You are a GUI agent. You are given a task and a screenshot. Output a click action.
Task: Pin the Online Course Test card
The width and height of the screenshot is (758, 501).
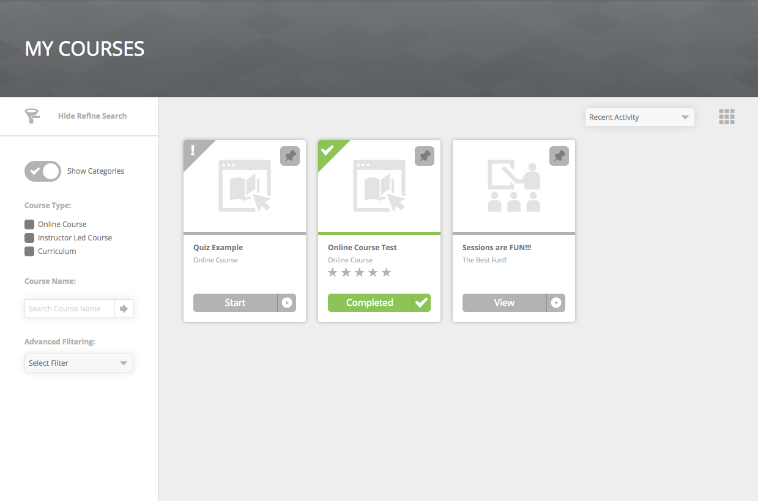click(425, 156)
